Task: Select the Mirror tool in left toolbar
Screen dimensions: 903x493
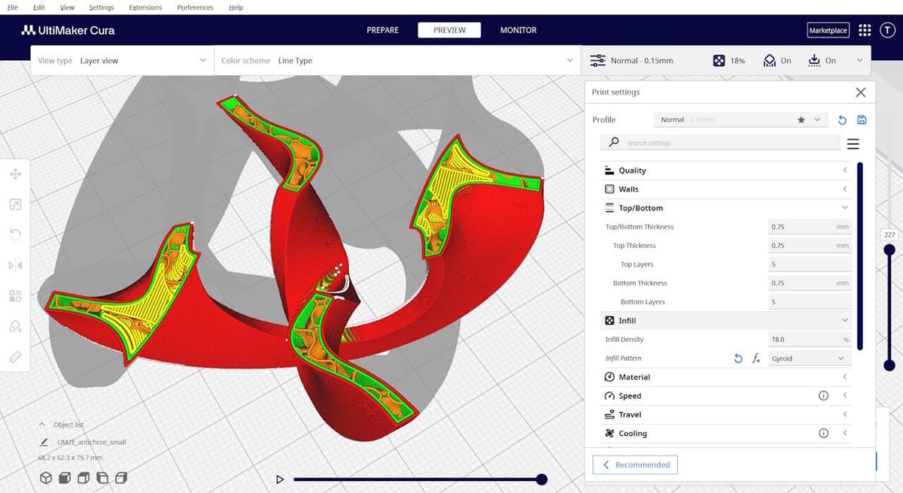Action: click(15, 265)
